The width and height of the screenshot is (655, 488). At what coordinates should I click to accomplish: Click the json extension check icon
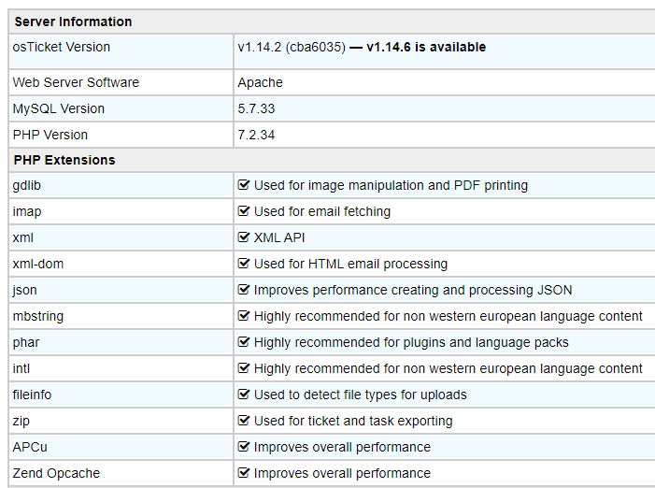244,290
